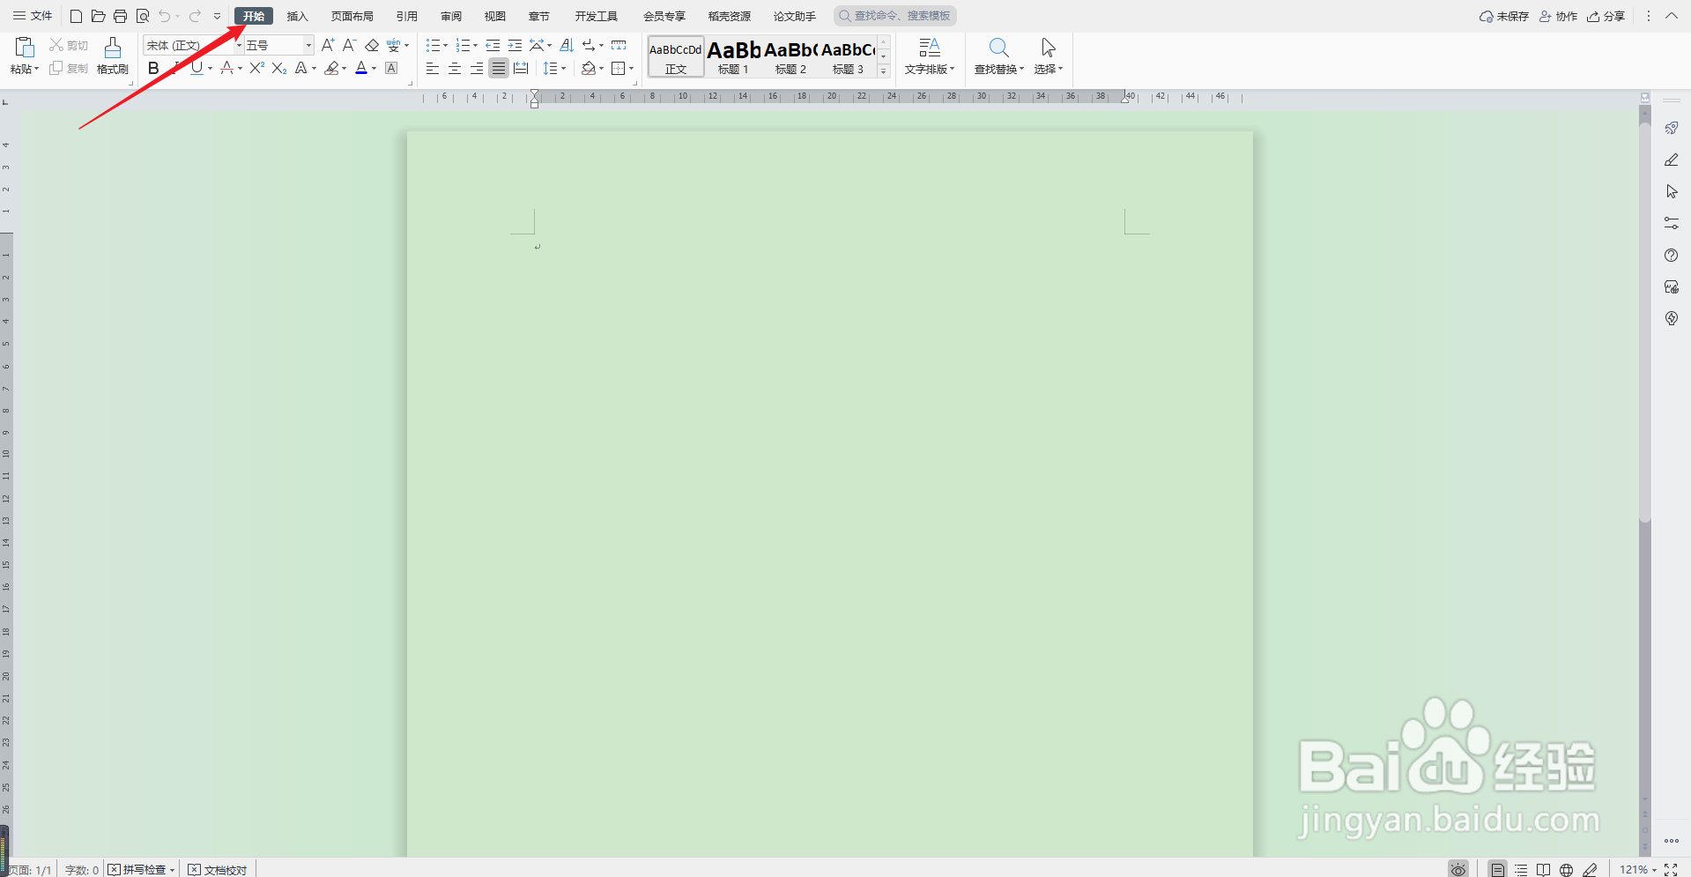Switch to the 视图 tab
Image resolution: width=1691 pixels, height=877 pixels.
pyautogui.click(x=495, y=16)
